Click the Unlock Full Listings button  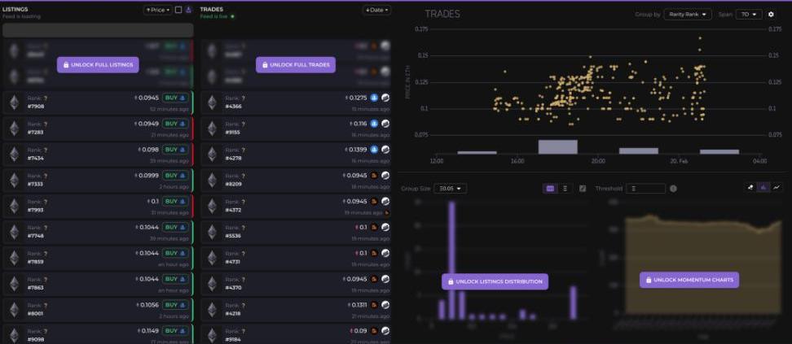[x=98, y=64]
